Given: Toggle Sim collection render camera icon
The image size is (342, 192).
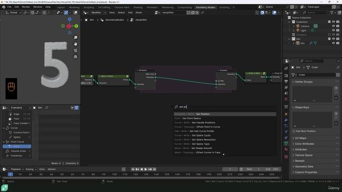Looking at the screenshot, I should (x=338, y=39).
